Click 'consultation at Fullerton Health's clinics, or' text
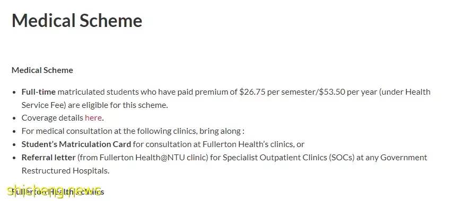471x201 pixels. coord(219,144)
